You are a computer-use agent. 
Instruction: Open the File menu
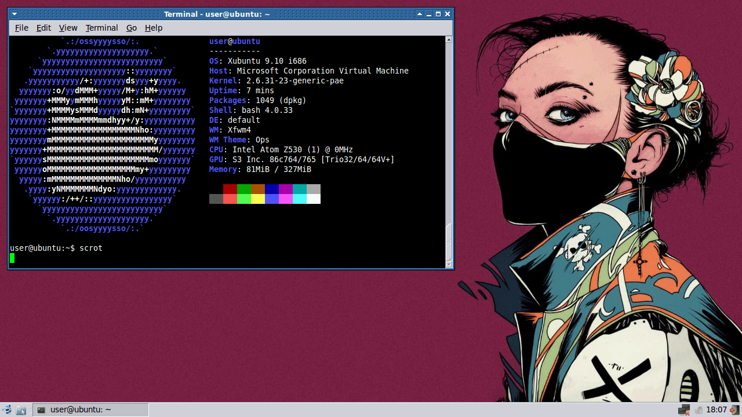(x=21, y=28)
